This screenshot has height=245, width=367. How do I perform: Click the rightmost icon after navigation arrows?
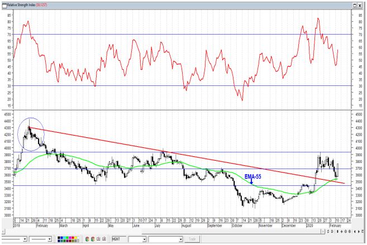(x=363, y=232)
